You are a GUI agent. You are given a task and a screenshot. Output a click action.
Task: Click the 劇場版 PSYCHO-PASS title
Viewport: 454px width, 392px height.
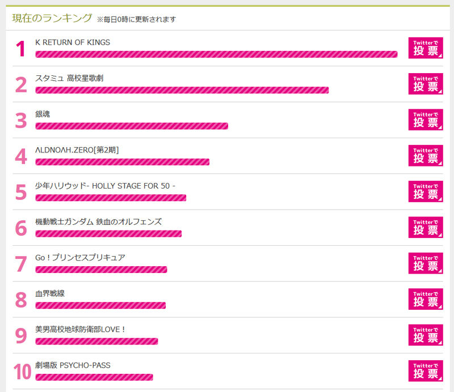[73, 365]
